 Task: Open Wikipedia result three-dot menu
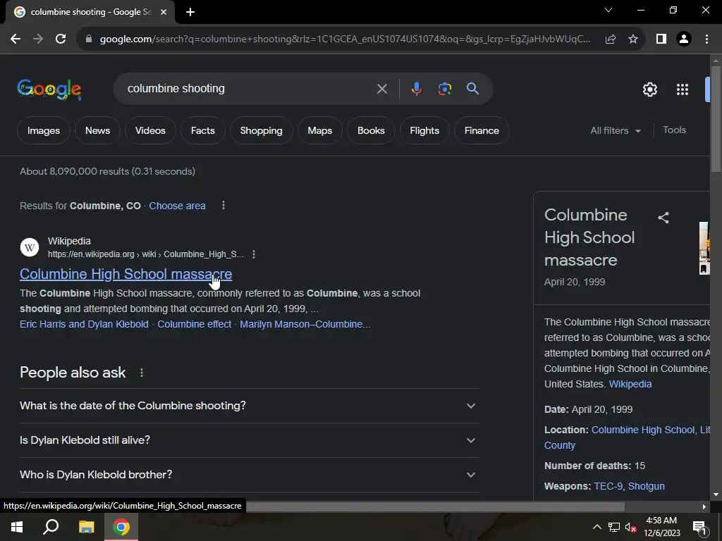click(x=254, y=254)
